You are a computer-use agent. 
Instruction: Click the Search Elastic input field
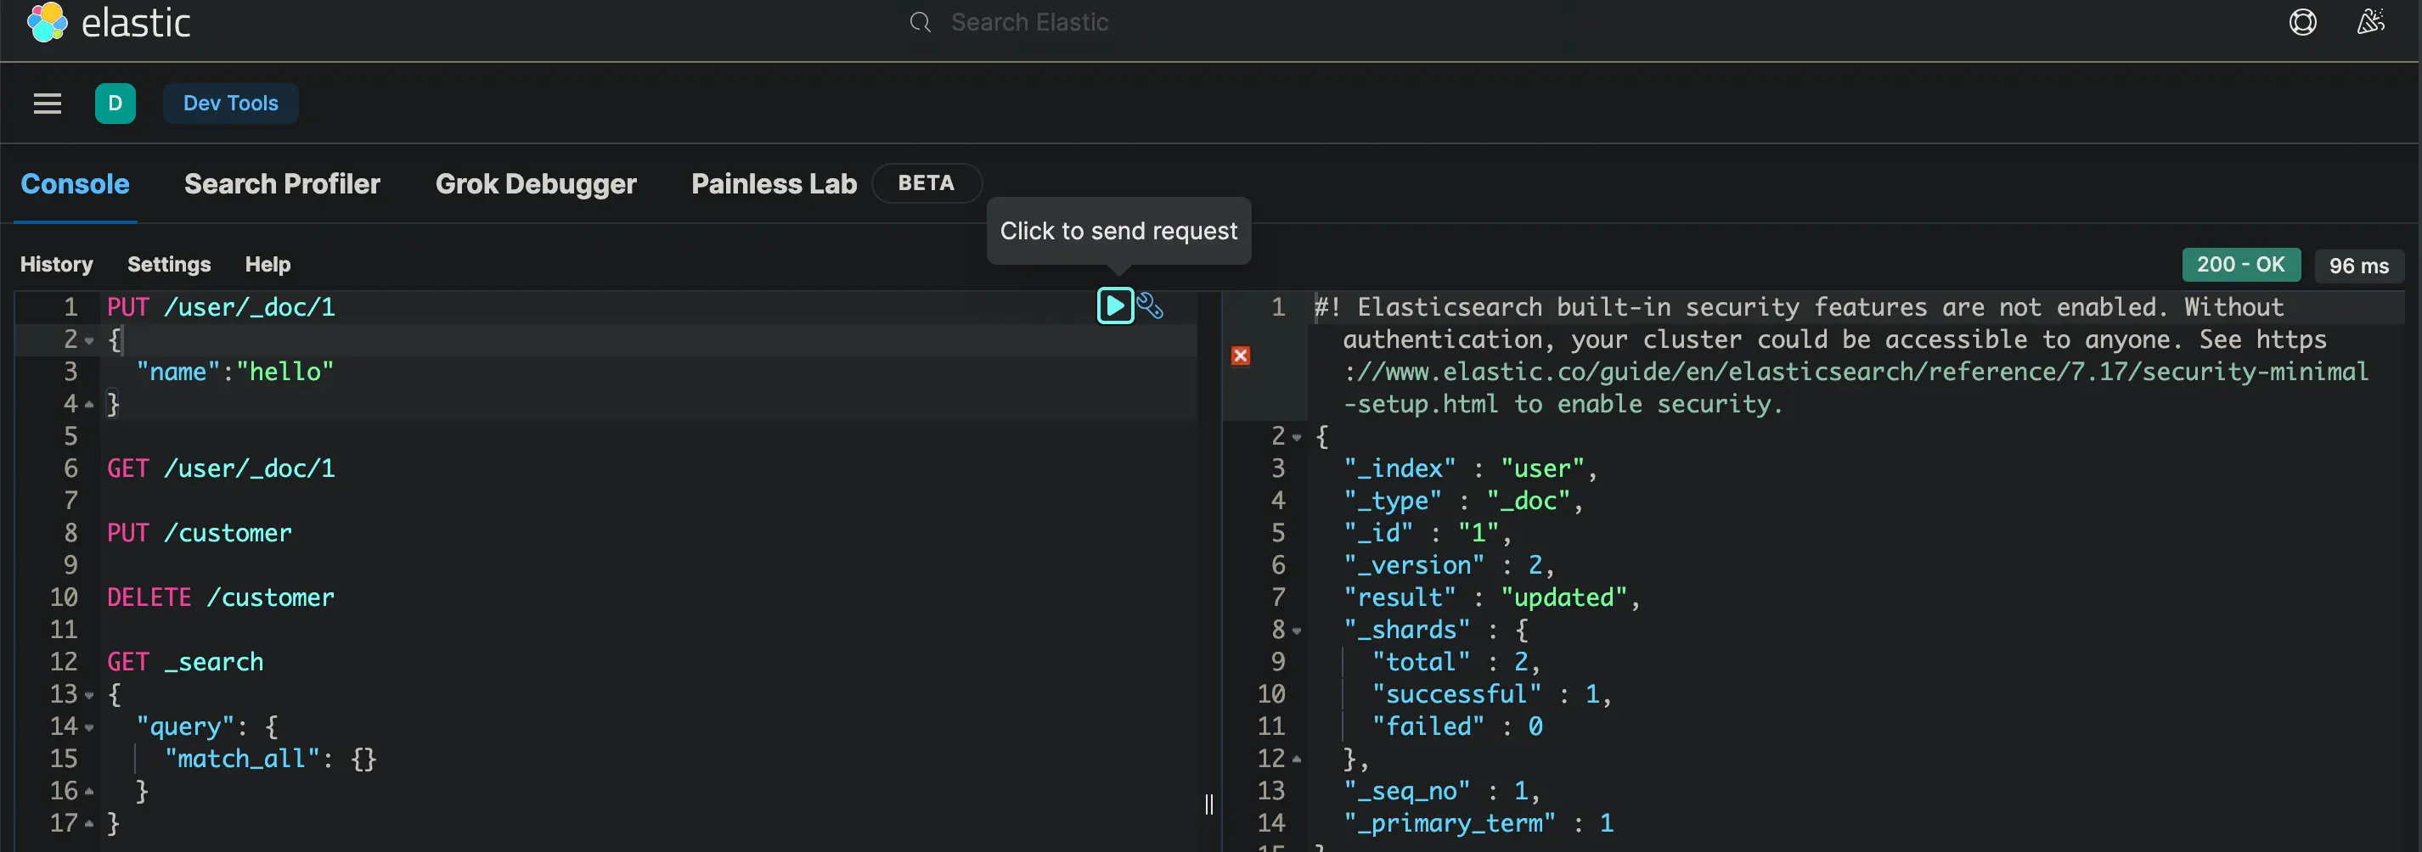click(1028, 23)
